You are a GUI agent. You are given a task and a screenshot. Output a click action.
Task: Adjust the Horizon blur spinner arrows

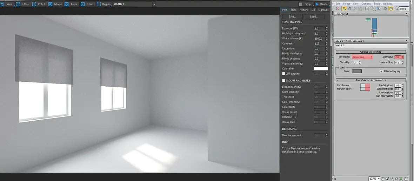coord(402,62)
